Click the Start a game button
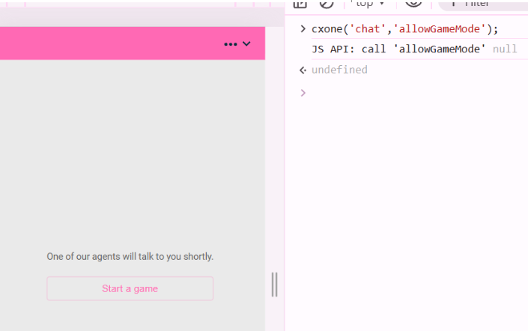Image resolution: width=528 pixels, height=331 pixels. [130, 288]
